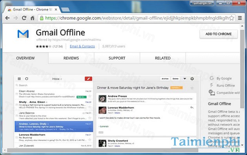Open the Chrome hamburger menu
The width and height of the screenshot is (247, 155).
tap(240, 18)
